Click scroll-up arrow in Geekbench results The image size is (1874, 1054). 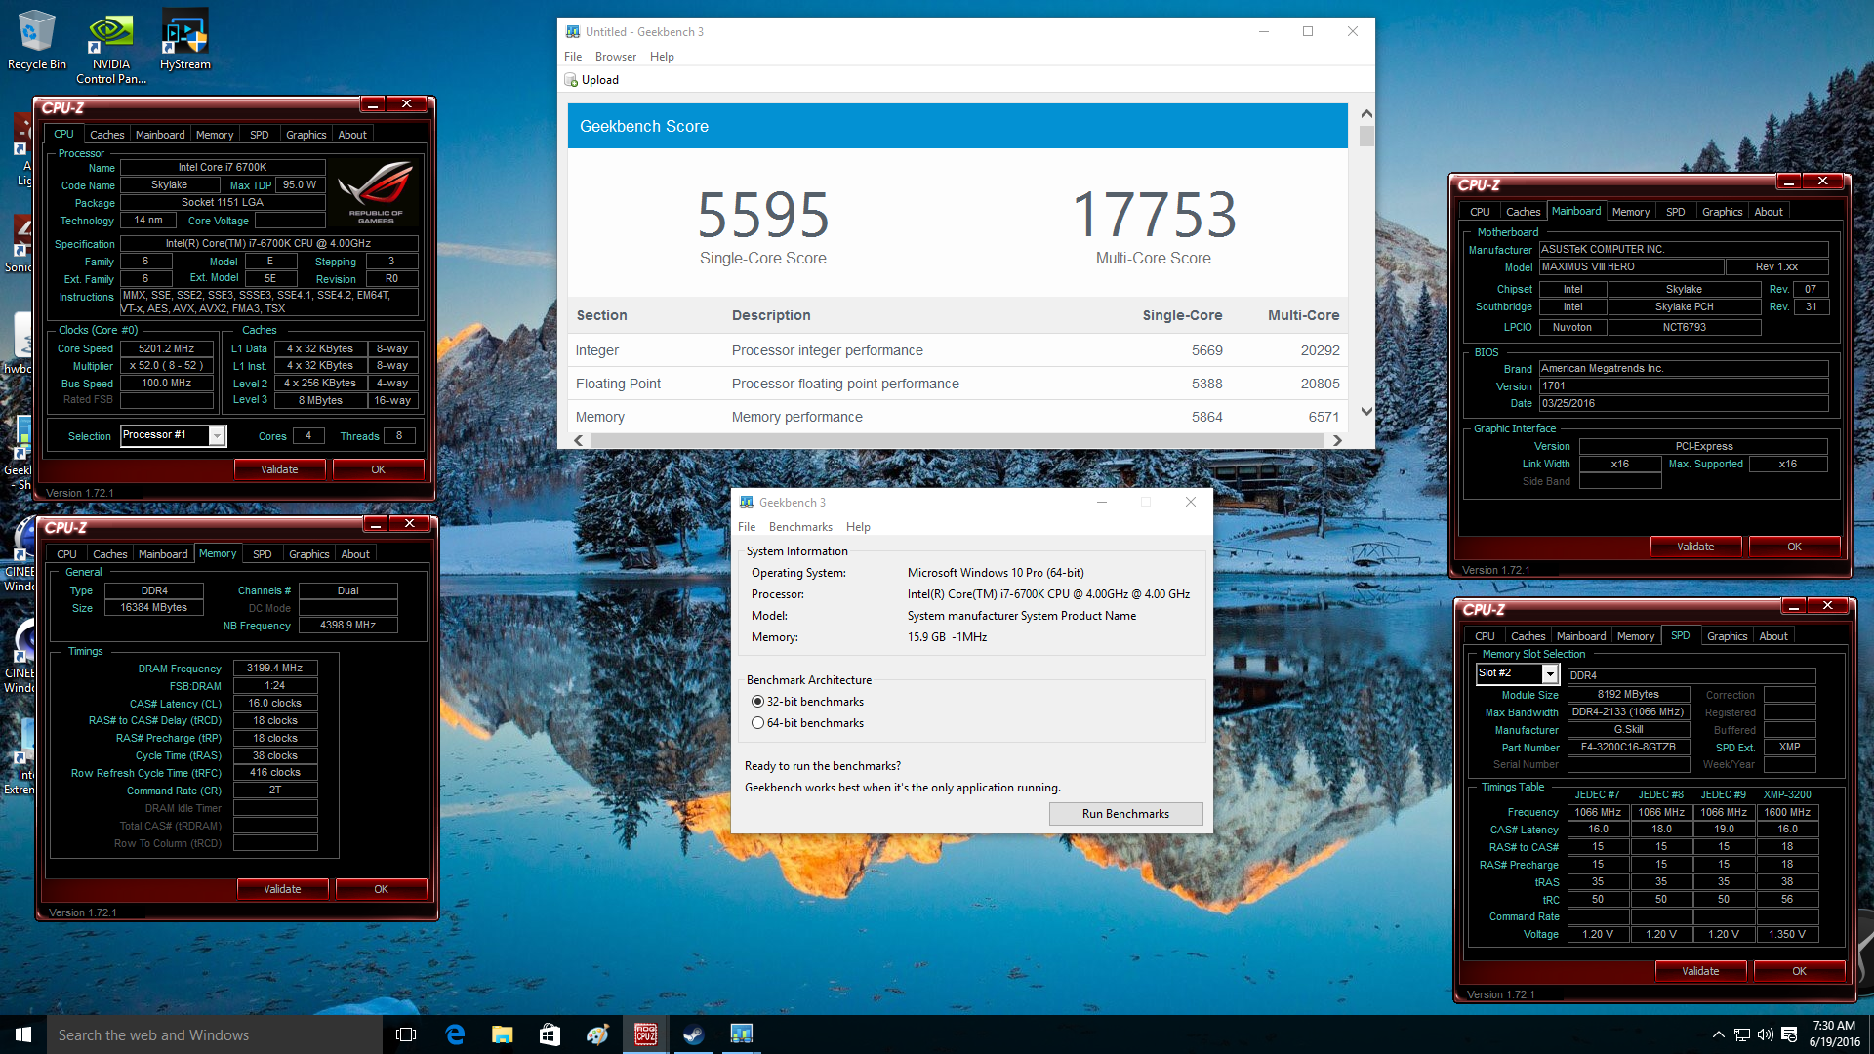[1366, 114]
